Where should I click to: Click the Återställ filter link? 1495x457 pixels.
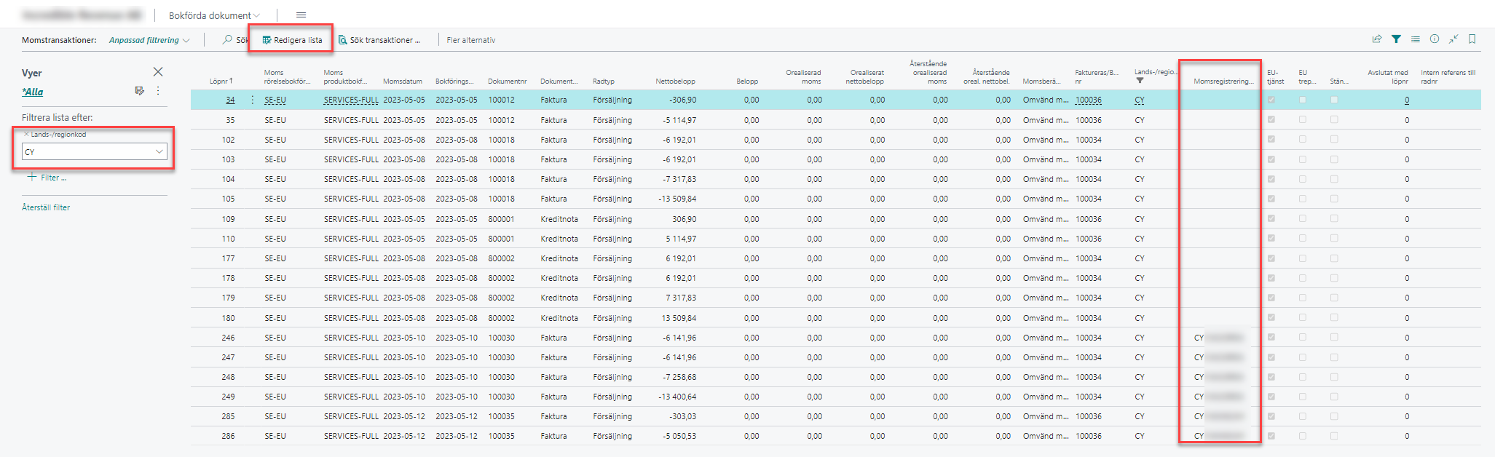(46, 207)
